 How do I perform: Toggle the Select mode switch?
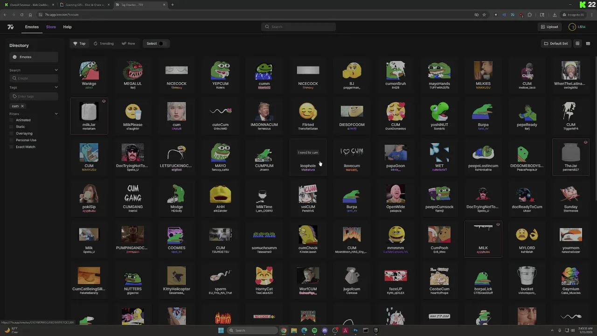[161, 43]
